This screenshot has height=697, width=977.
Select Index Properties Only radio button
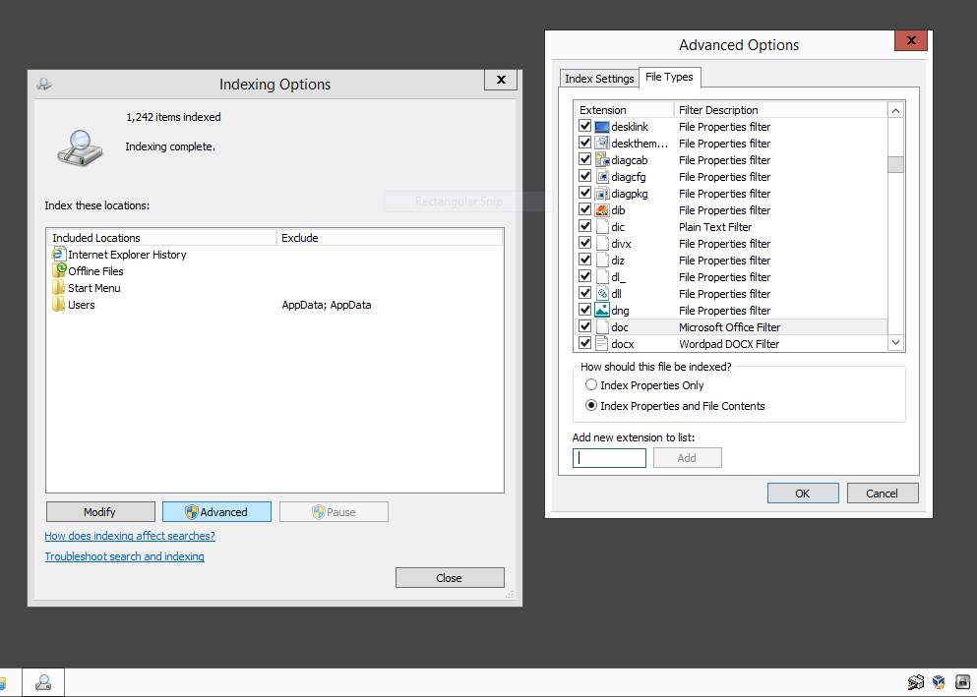coord(591,385)
